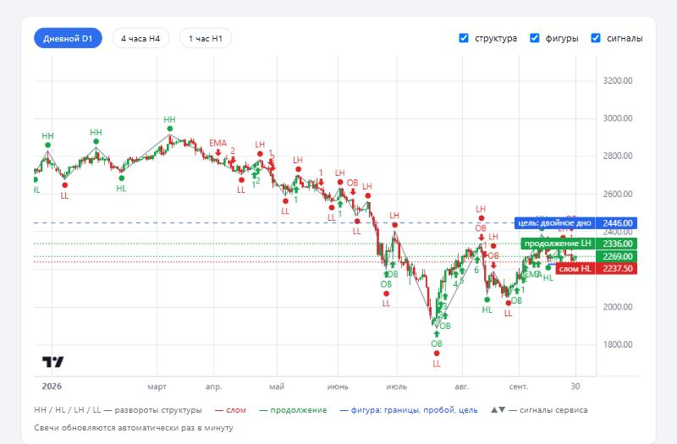
Task: Disable the сигналы checkbox
Action: 596,38
